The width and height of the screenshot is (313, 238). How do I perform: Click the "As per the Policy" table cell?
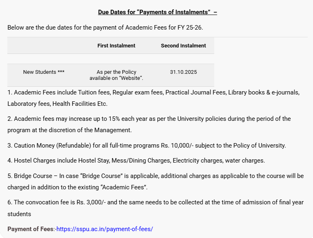point(116,72)
